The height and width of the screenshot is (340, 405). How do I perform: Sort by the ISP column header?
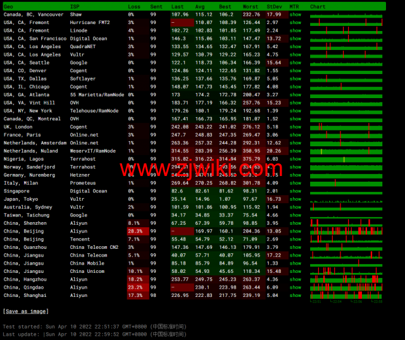75,7
